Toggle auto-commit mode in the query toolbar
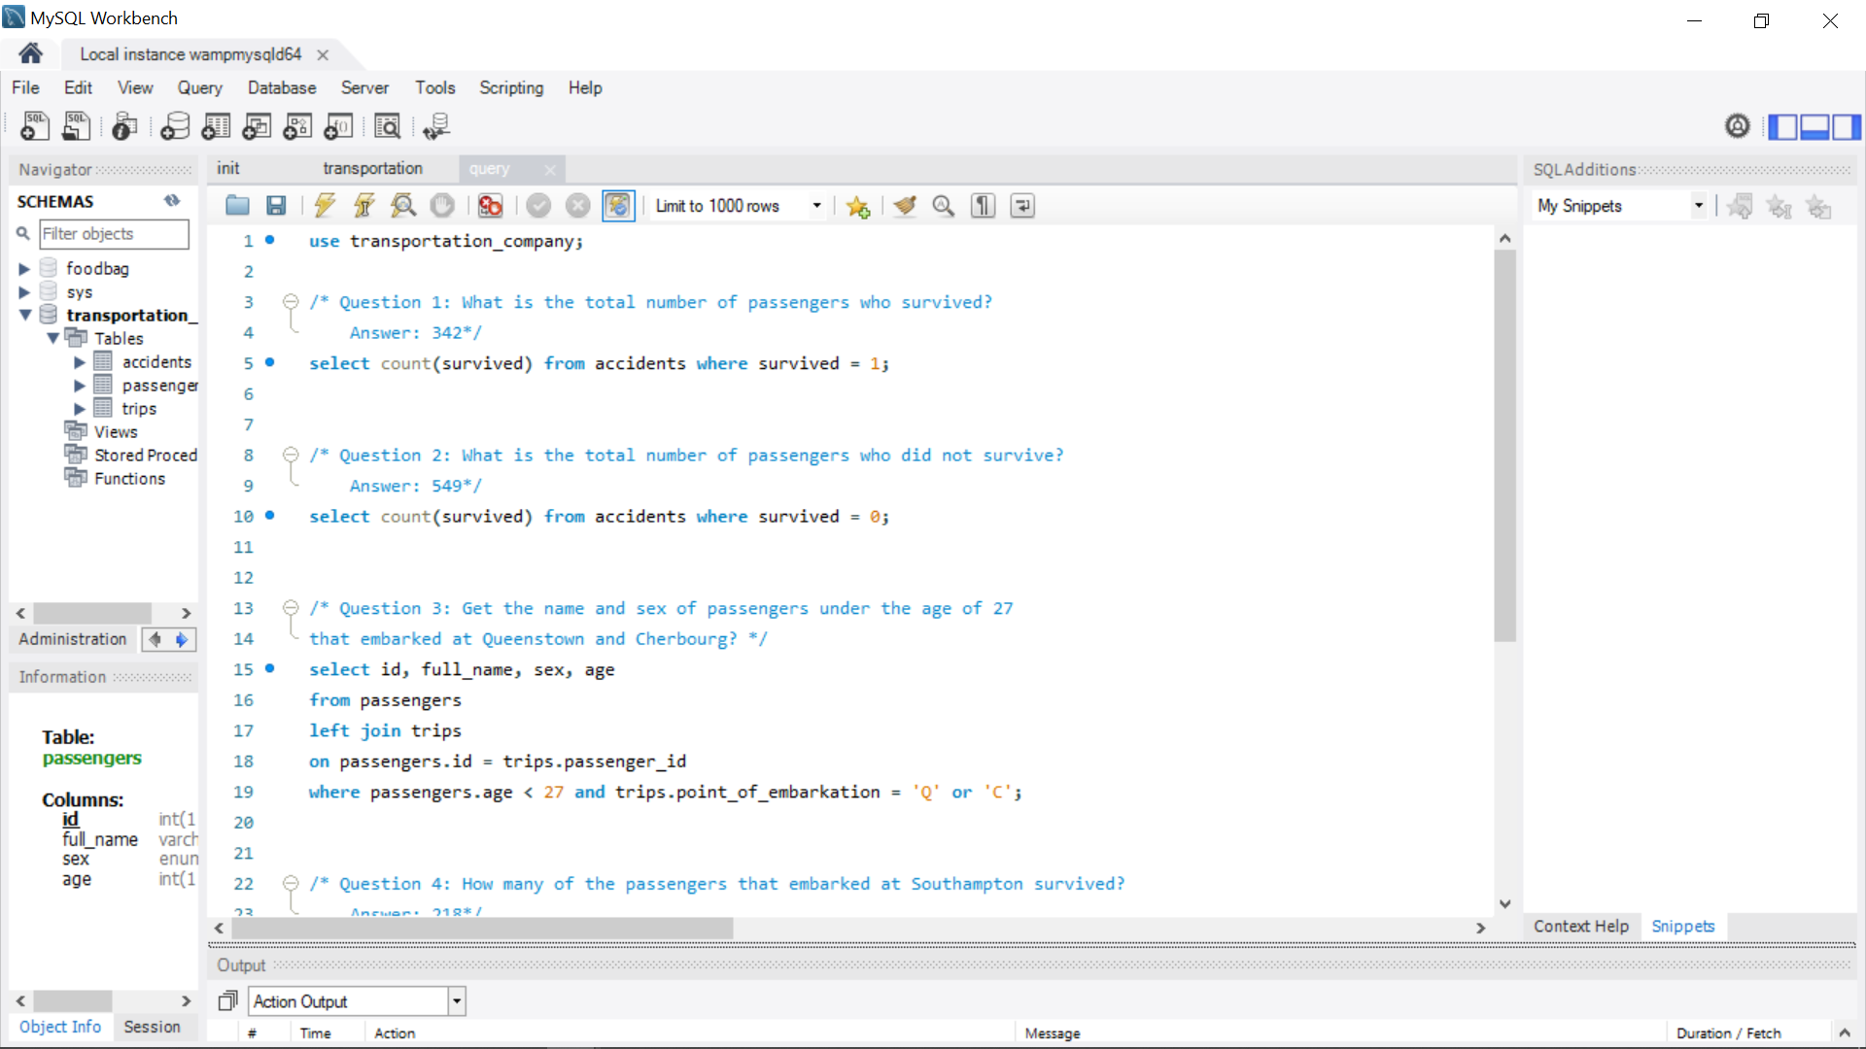Viewport: 1866px width, 1049px height. [619, 205]
